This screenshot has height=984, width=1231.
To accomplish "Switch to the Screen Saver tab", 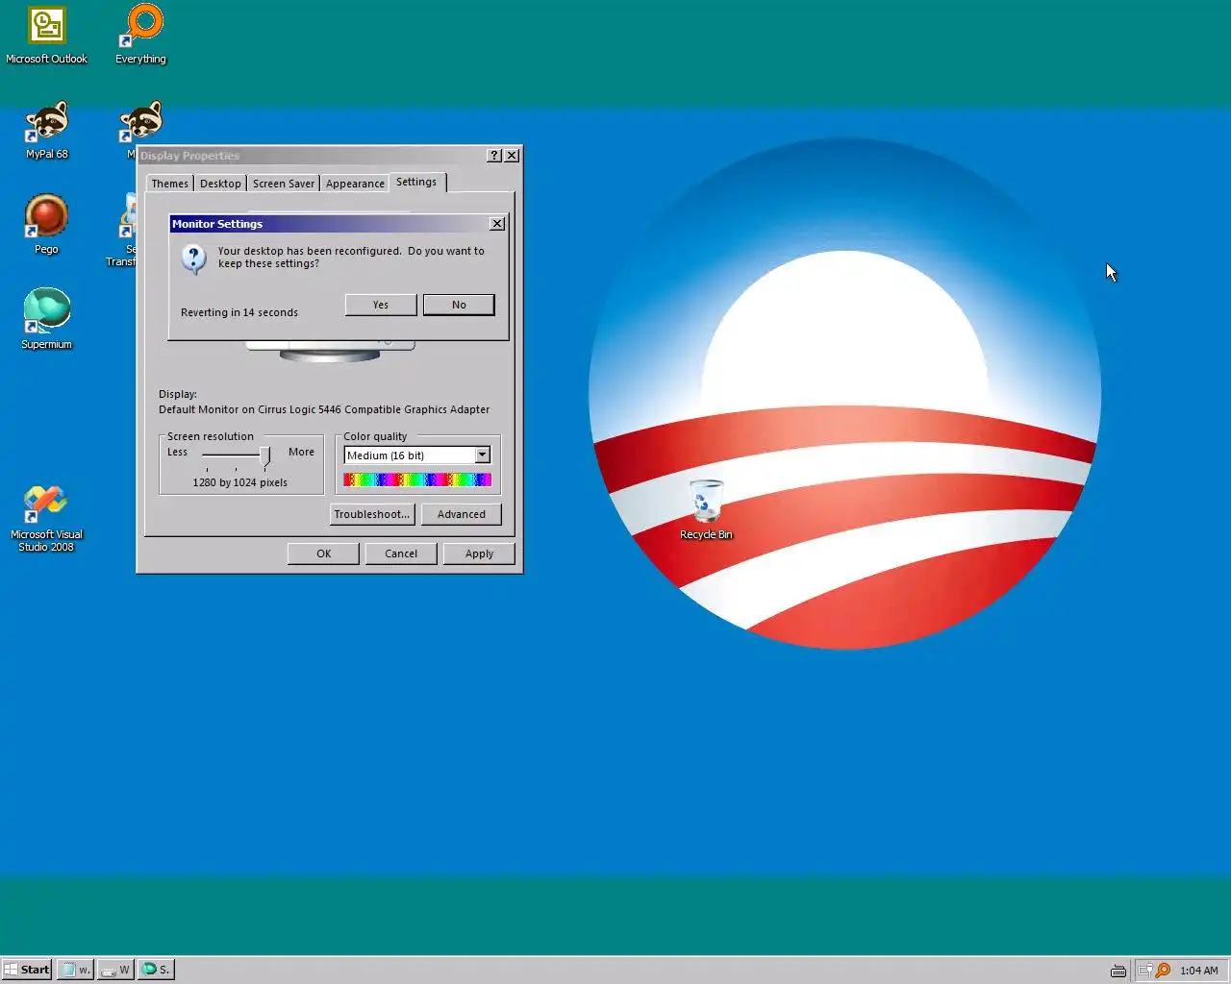I will [x=284, y=184].
